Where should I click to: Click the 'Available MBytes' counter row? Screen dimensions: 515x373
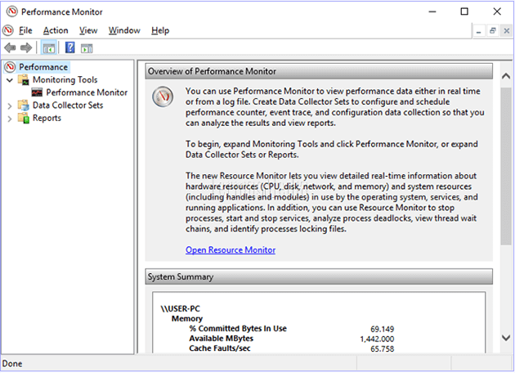(221, 339)
